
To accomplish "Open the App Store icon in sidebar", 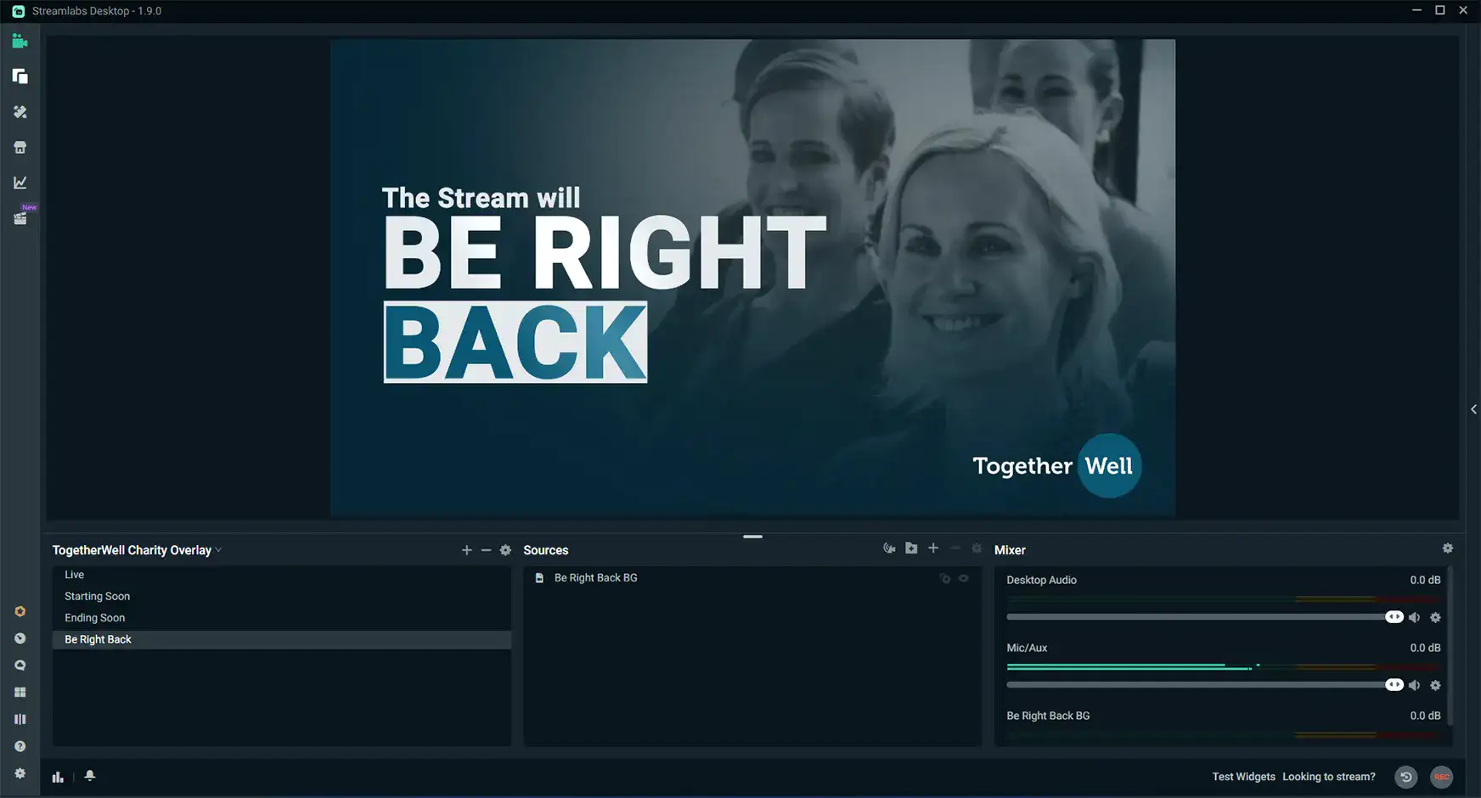I will tap(20, 147).
